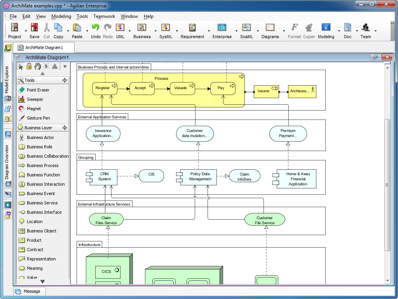Click the Undo toolbar icon
398x299 pixels.
pyautogui.click(x=96, y=28)
